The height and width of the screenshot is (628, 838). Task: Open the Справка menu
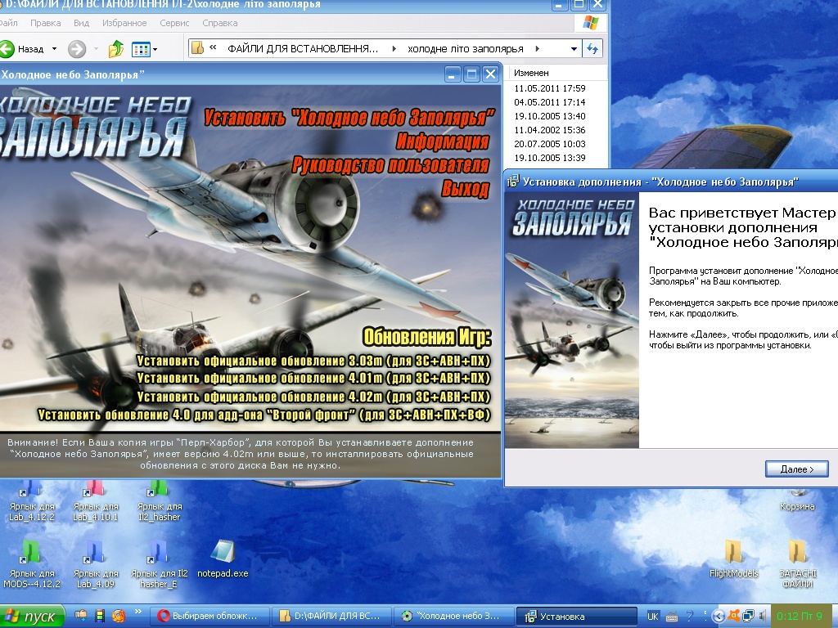[x=219, y=23]
